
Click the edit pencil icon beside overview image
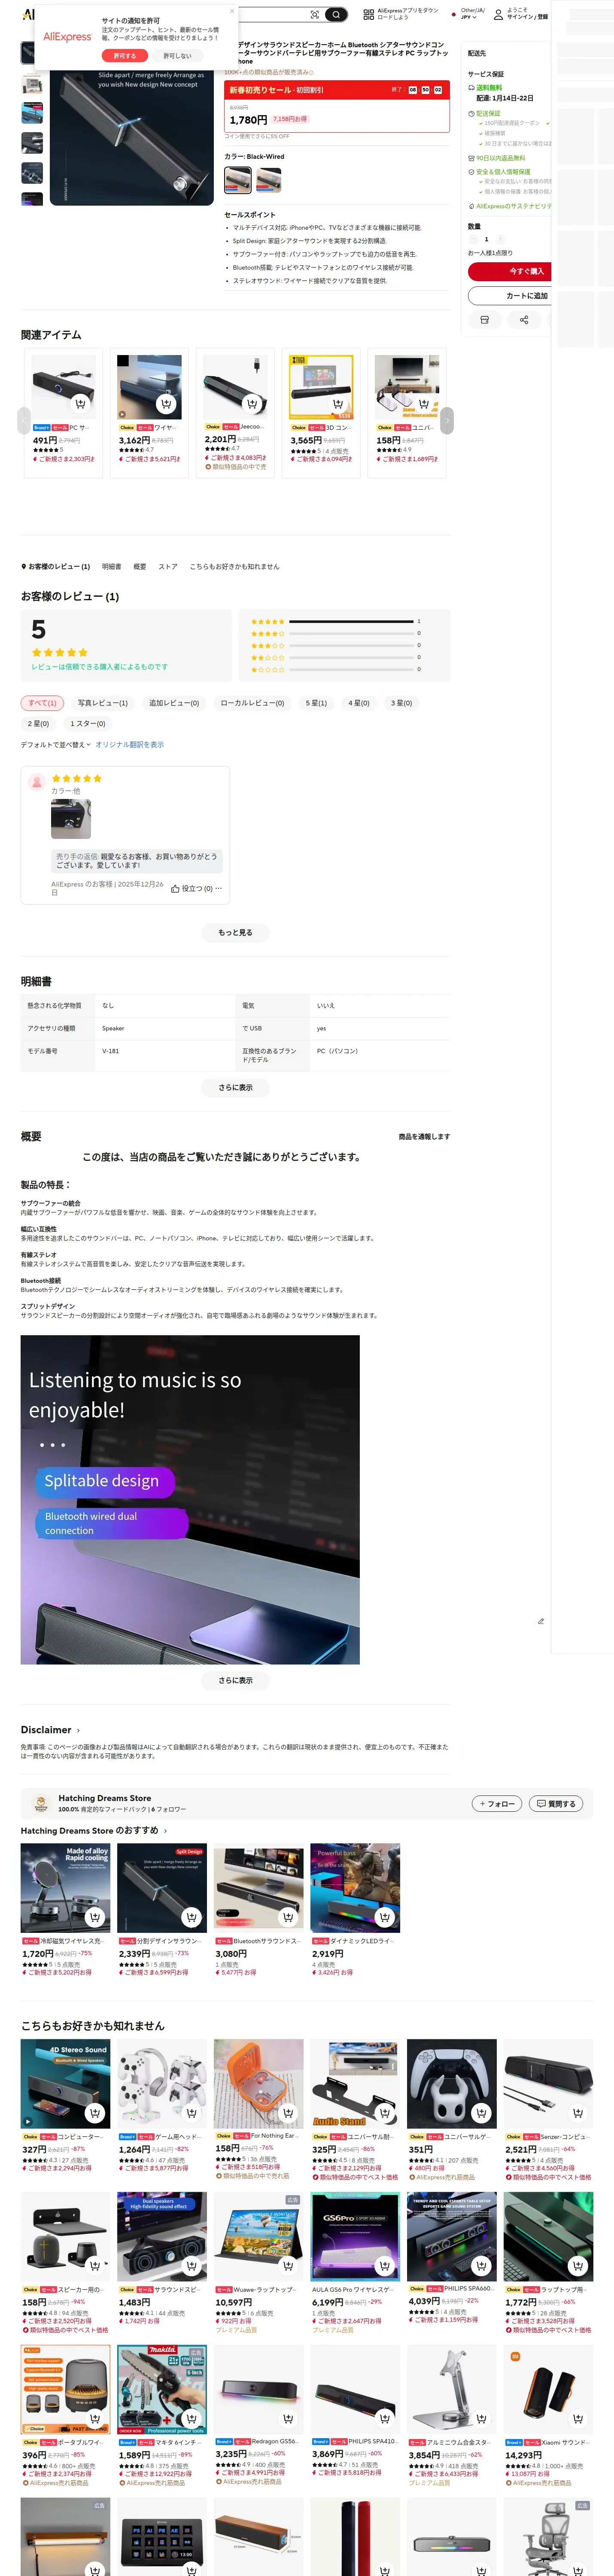pos(541,1621)
